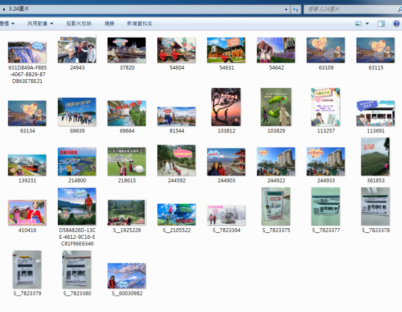
Task: Select the file S__7823375
Action: coord(276,207)
